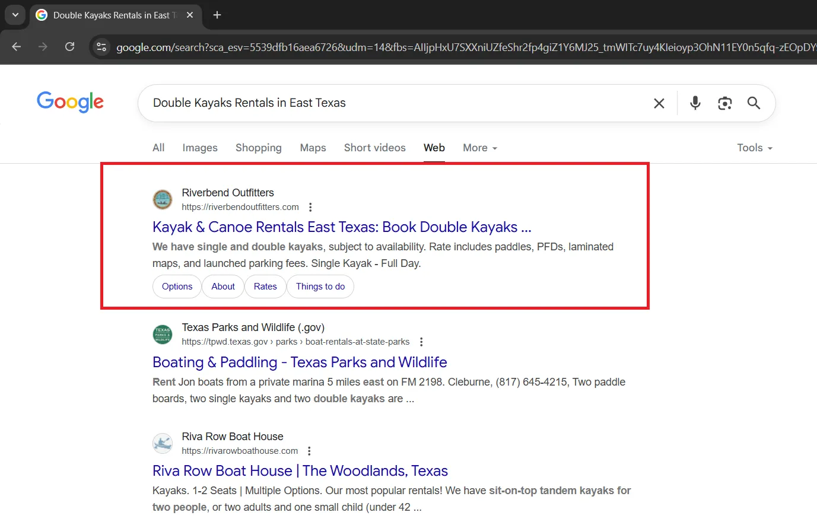Open the tab search dropdown arrow
Image resolution: width=817 pixels, height=525 pixels.
click(x=15, y=15)
